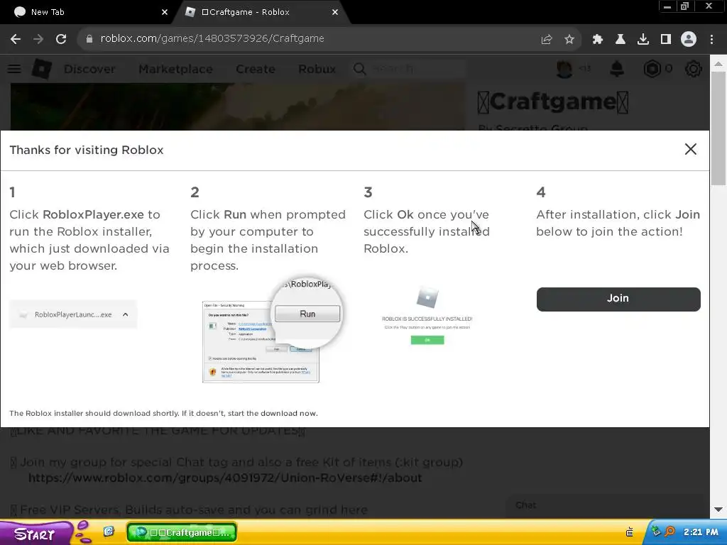The width and height of the screenshot is (727, 545).
Task: Close the New Tab tab
Action: [x=165, y=13]
